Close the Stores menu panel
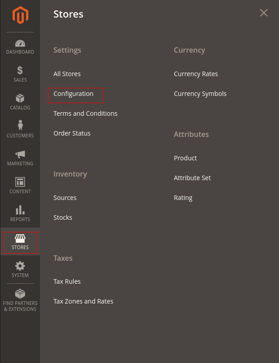This screenshot has width=279, height=363. pos(264,13)
